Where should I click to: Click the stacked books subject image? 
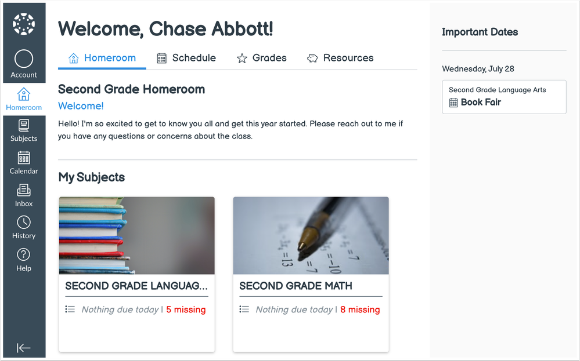tap(136, 235)
